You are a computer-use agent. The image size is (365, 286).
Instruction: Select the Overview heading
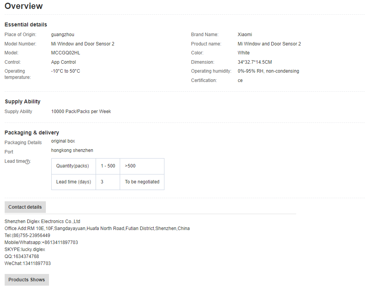point(23,6)
